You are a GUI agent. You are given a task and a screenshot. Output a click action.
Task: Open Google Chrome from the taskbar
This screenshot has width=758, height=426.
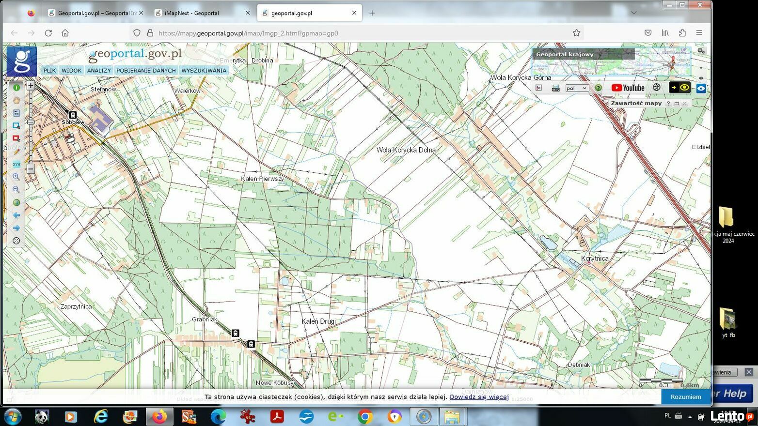(x=365, y=416)
